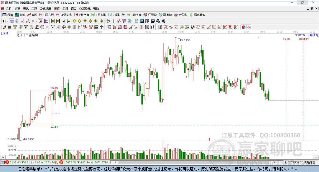Select the red pencil eraser tool

(x=4, y=27)
